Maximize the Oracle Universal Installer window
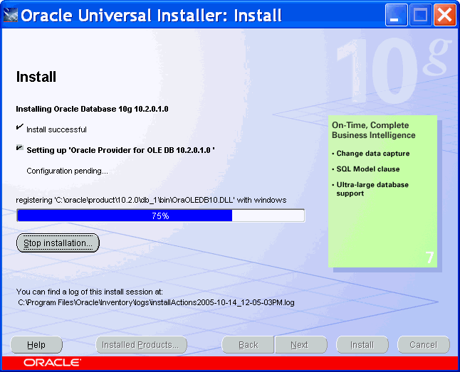The image size is (460, 372). click(x=420, y=15)
